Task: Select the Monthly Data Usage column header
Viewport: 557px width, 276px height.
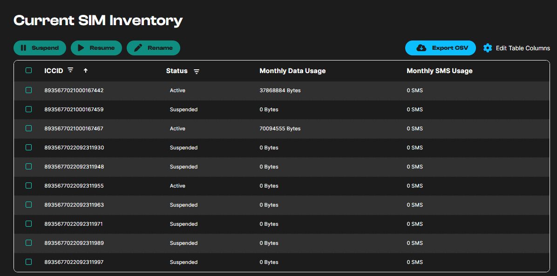Action: pos(292,71)
